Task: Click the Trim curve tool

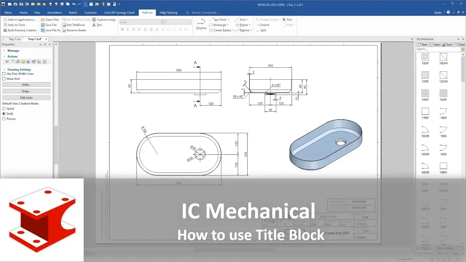Action: pyautogui.click(x=287, y=20)
